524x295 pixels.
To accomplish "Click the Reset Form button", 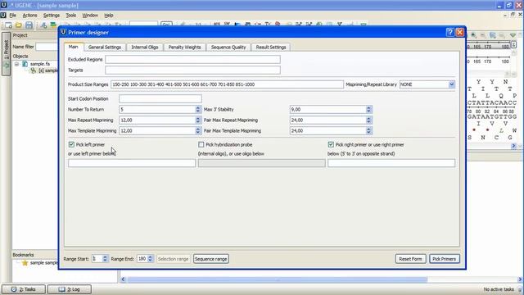I will [x=410, y=259].
